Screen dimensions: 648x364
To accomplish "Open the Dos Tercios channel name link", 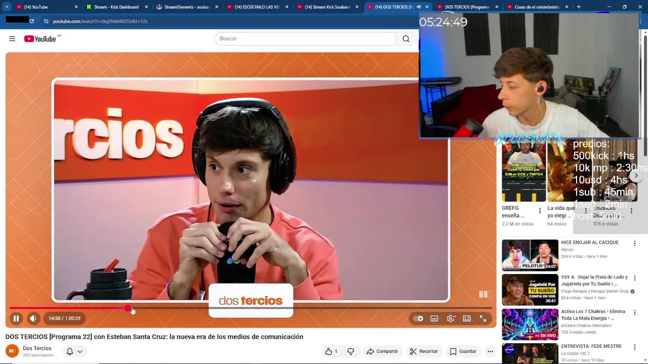I will (x=37, y=348).
